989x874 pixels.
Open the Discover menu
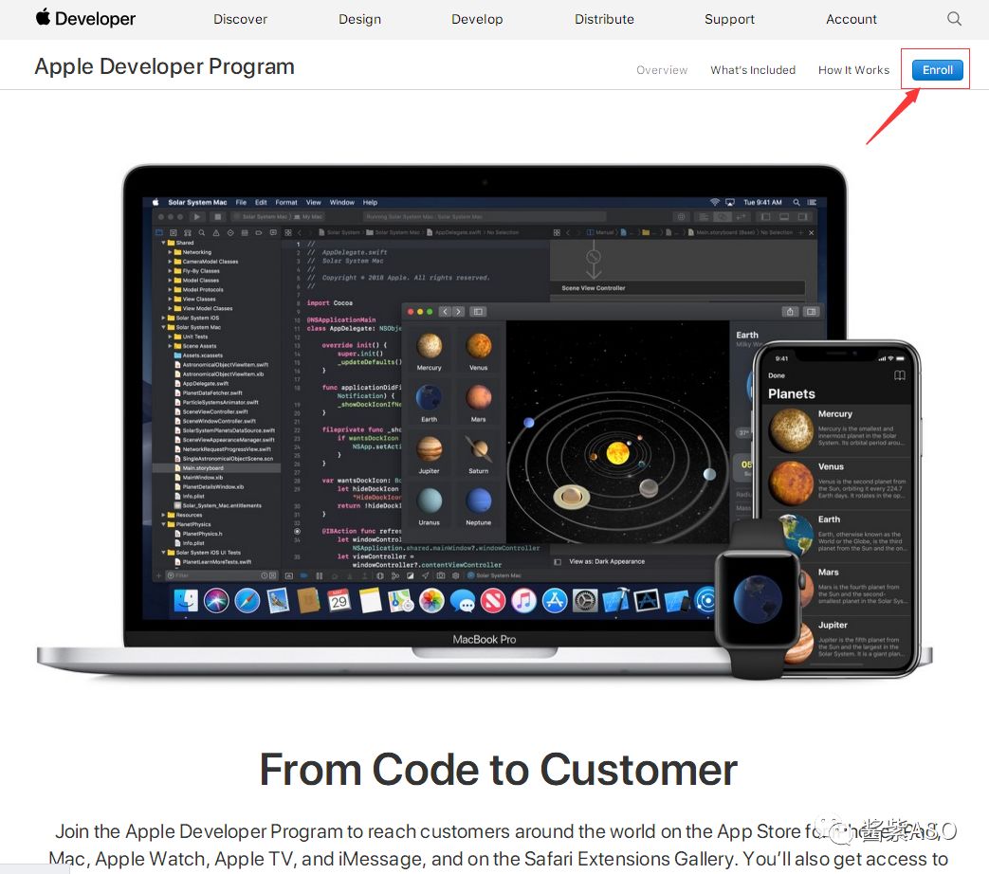[x=240, y=19]
